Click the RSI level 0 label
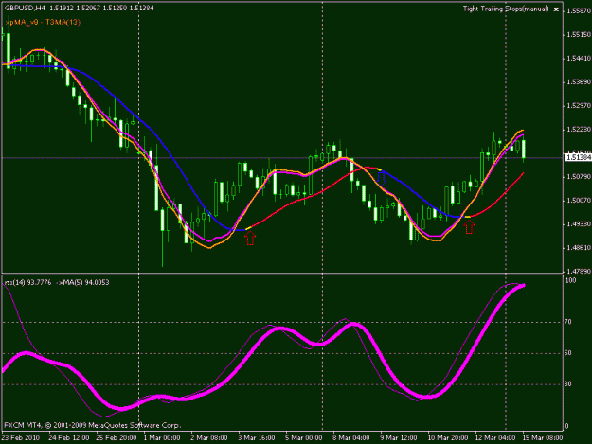The image size is (592, 444). coord(566,426)
